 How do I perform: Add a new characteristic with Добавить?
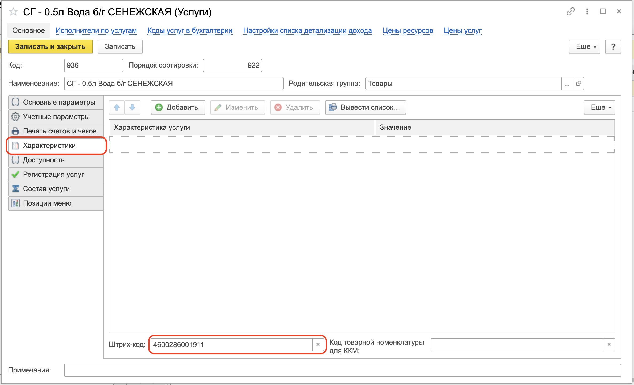(x=178, y=107)
